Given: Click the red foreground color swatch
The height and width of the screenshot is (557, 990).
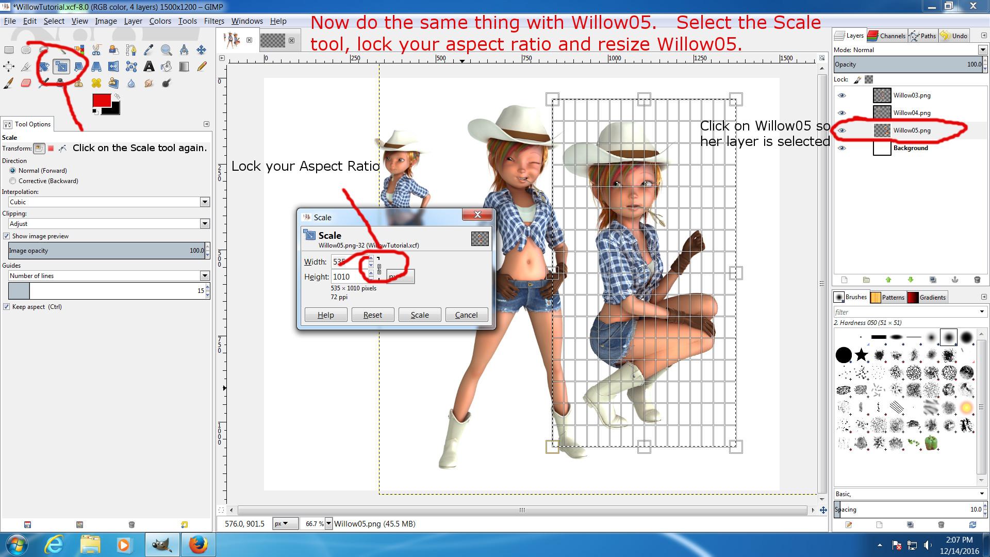Looking at the screenshot, I should tap(101, 101).
